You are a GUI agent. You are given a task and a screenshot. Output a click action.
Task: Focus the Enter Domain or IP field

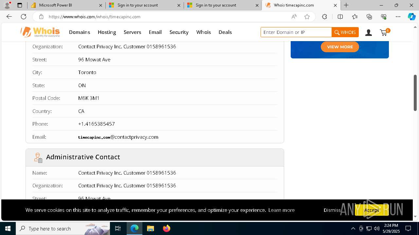(296, 32)
